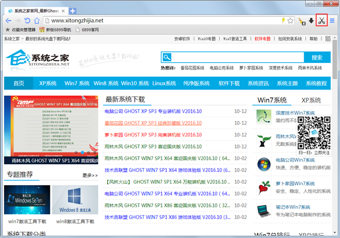Click the 深度技术Win7系统 thumbnail icon
Screen dimensions: 340x238
tap(263, 117)
